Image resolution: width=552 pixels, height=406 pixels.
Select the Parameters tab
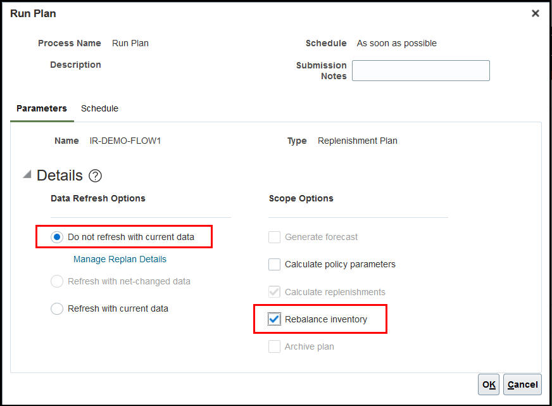tap(42, 108)
